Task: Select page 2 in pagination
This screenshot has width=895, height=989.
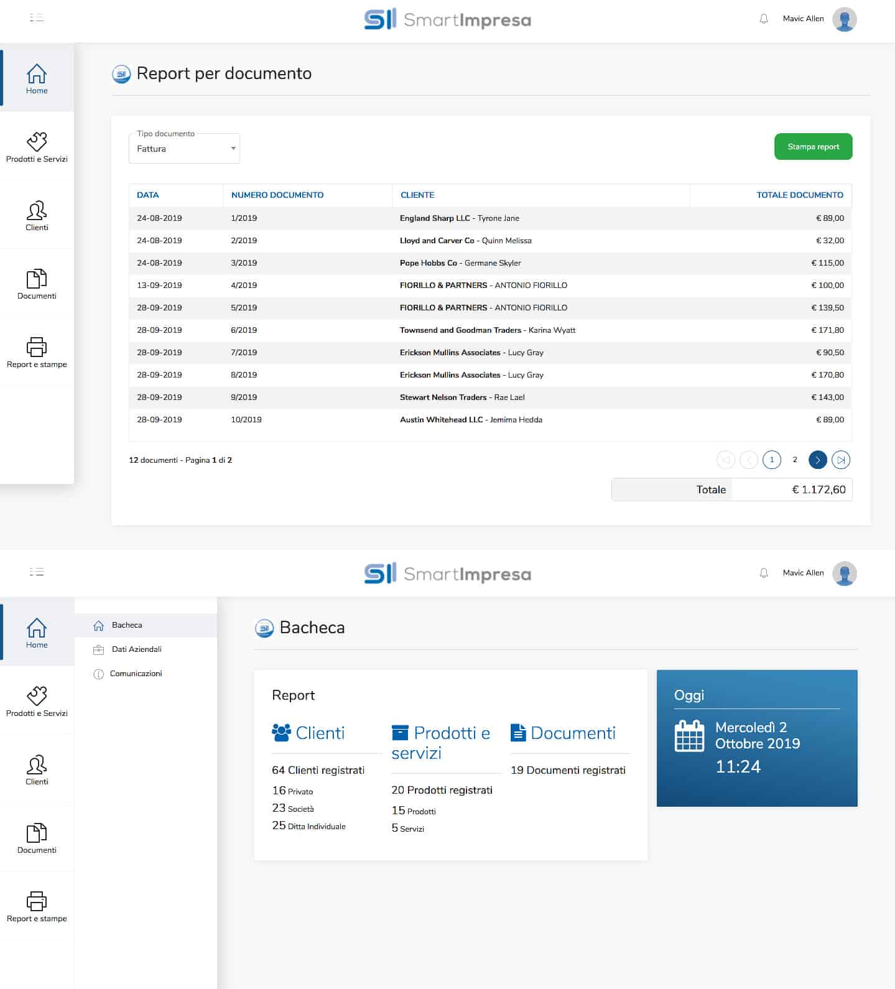Action: (795, 460)
